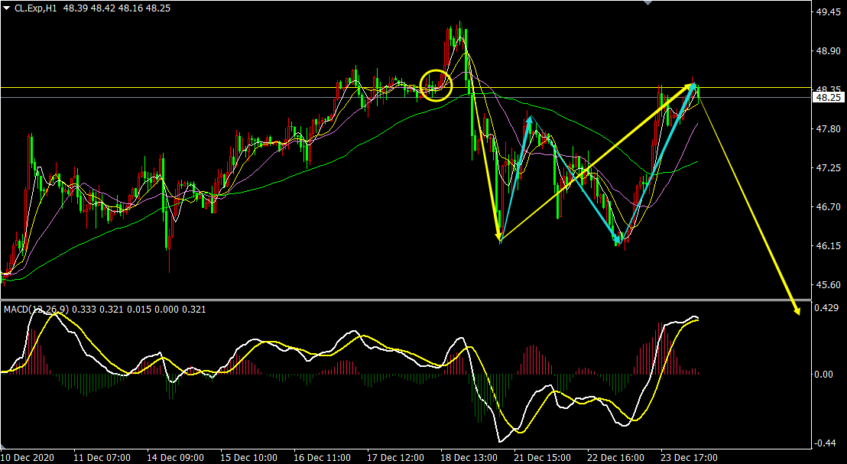Click the 14 Dec 09:00 time label
Viewport: 847px width, 464px height.
pos(174,458)
